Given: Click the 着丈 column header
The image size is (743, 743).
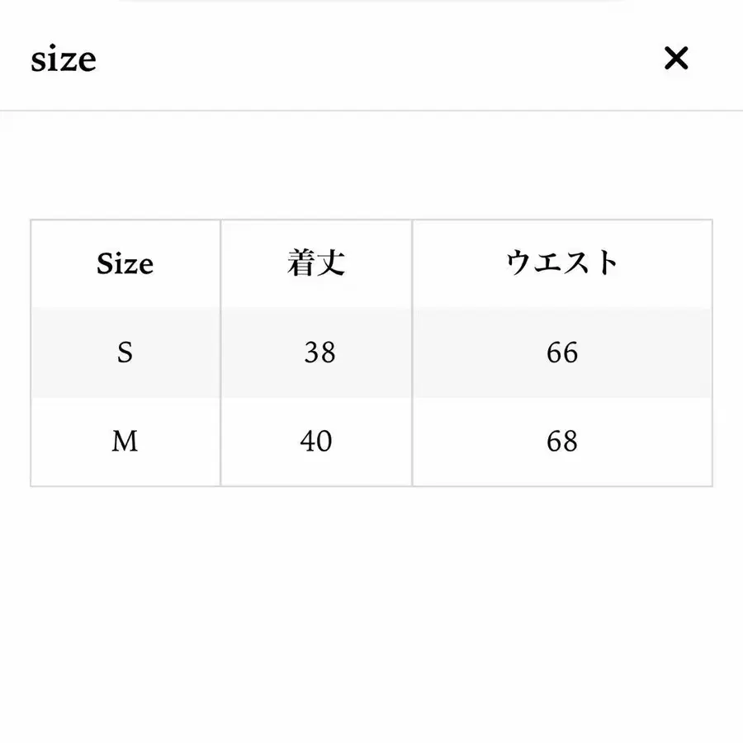Looking at the screenshot, I should pos(316,264).
